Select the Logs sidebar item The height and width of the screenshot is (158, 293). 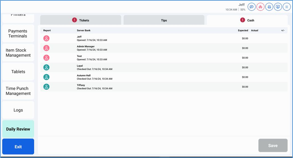click(x=18, y=110)
